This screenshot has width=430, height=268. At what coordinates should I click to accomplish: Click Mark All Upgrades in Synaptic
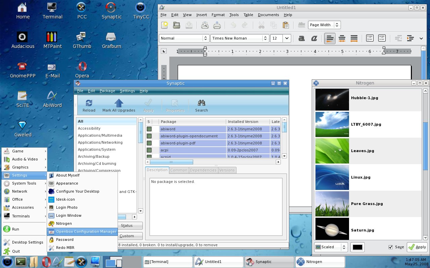click(x=119, y=106)
